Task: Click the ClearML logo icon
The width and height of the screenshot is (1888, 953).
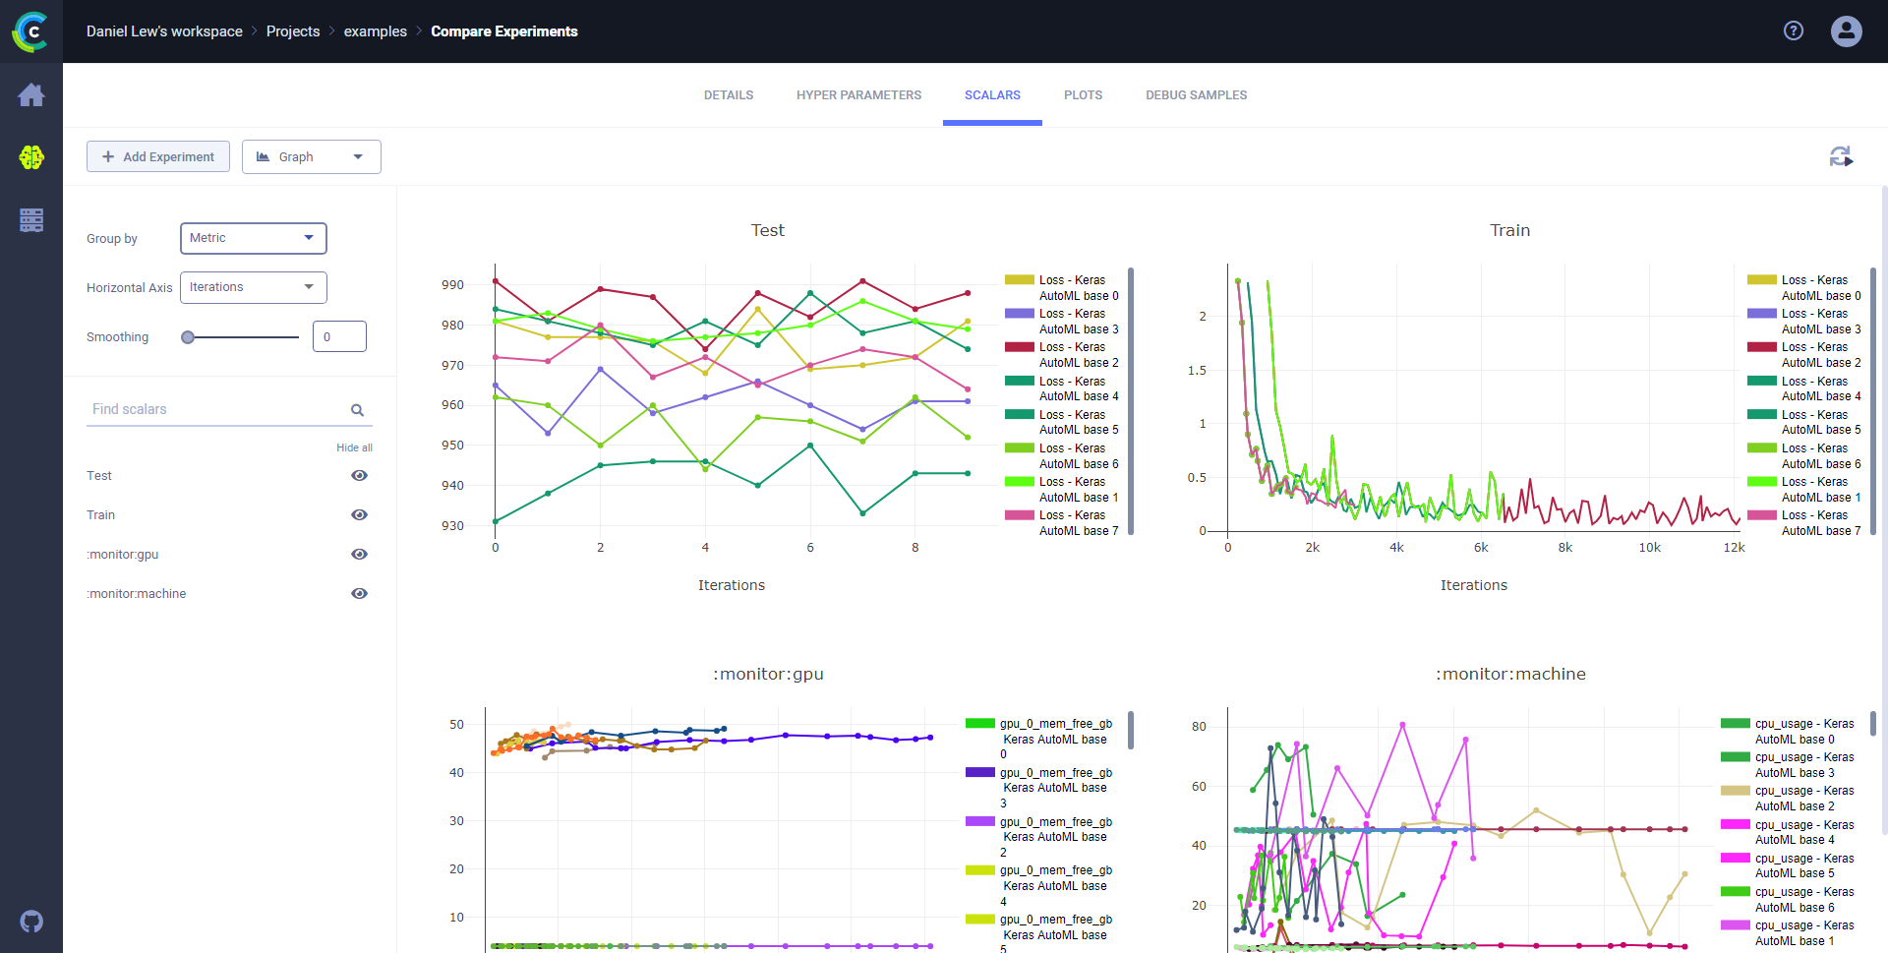Action: [x=30, y=31]
